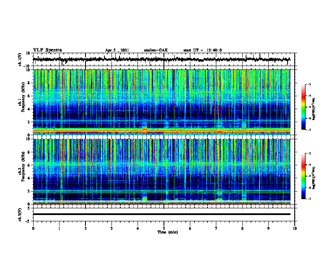This screenshot has width=332, height=256.
Task: Click the ch.2 'Frequency (kHz)' axis label
Action: tap(23, 166)
